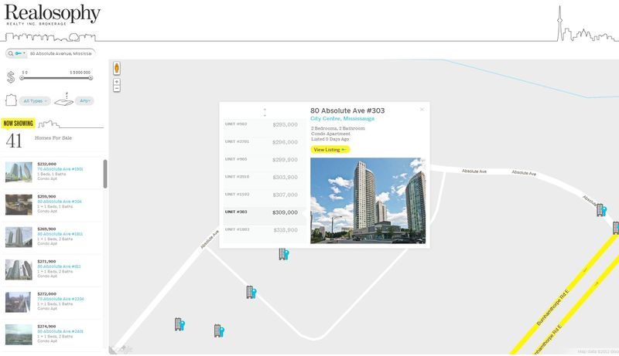
Task: Zoom out on the map
Action: click(117, 89)
